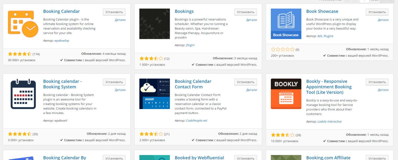Install the Bookly Responsive Appointment plugin
This screenshot has height=160, width=398.
point(377,82)
